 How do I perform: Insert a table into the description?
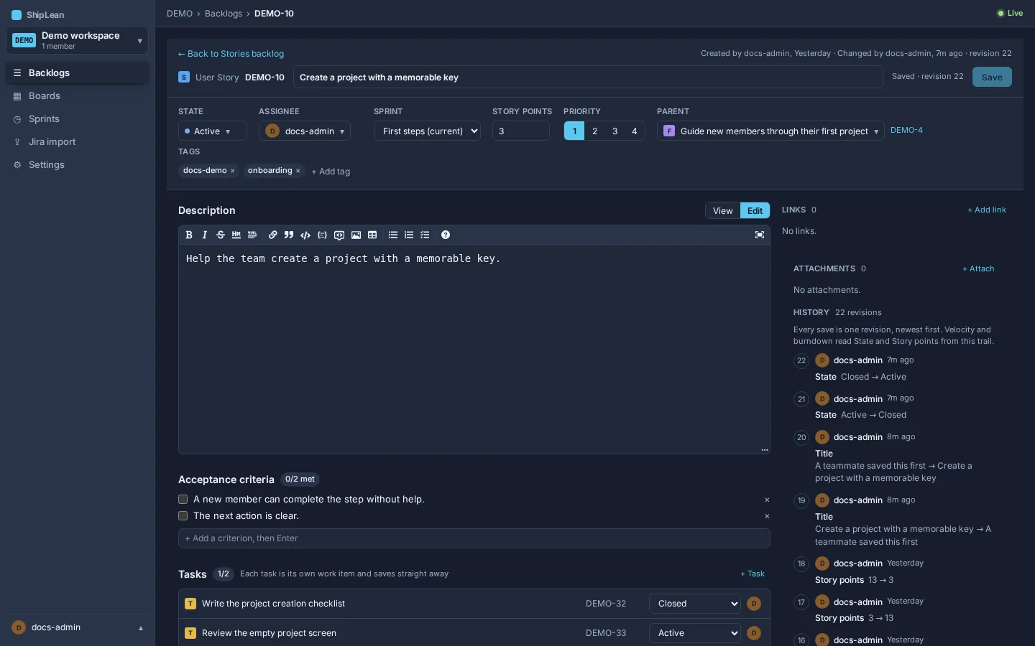pyautogui.click(x=372, y=235)
